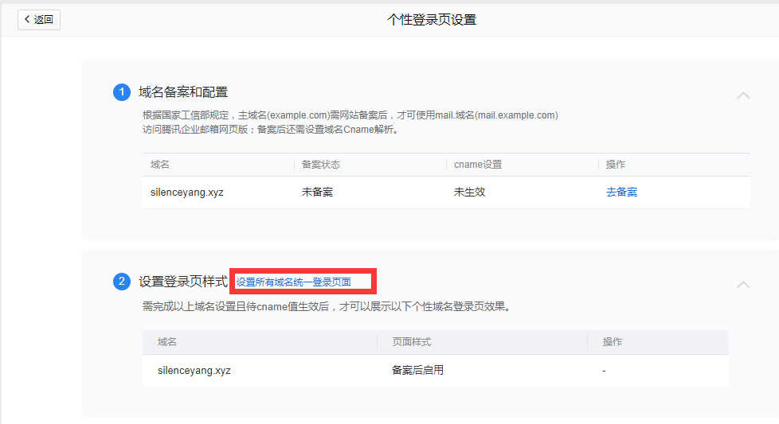The width and height of the screenshot is (779, 424).
Task: Click the 页面样式 column header
Action: pyautogui.click(x=411, y=342)
